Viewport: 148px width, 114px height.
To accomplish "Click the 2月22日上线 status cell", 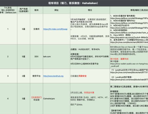I will point(90,99).
